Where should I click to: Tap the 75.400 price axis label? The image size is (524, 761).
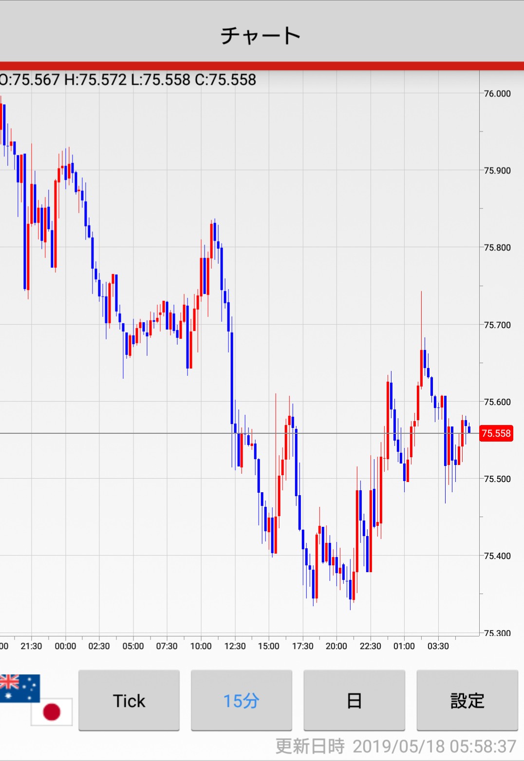pyautogui.click(x=497, y=556)
